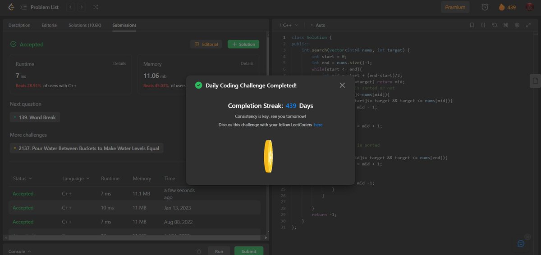Click the 10 ms runtime cell
541x255 pixels.
107,208
